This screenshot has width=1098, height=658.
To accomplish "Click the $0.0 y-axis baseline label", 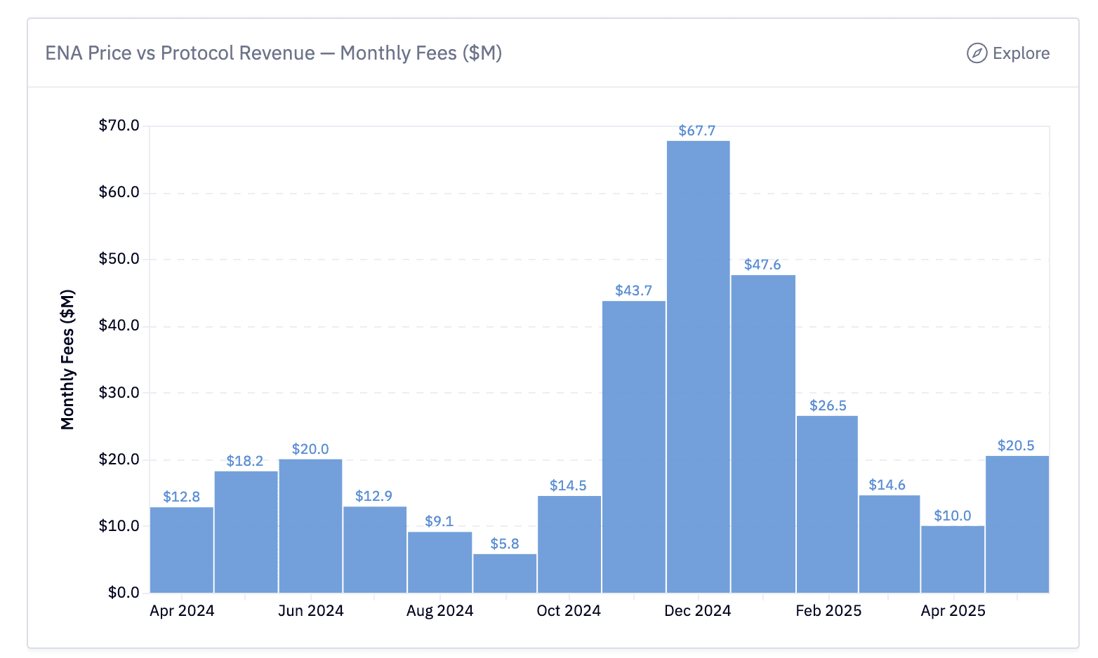I will coord(122,592).
